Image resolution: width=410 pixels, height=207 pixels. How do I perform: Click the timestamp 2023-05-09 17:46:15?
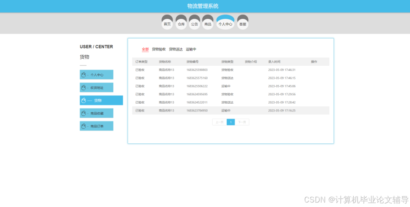282,78
